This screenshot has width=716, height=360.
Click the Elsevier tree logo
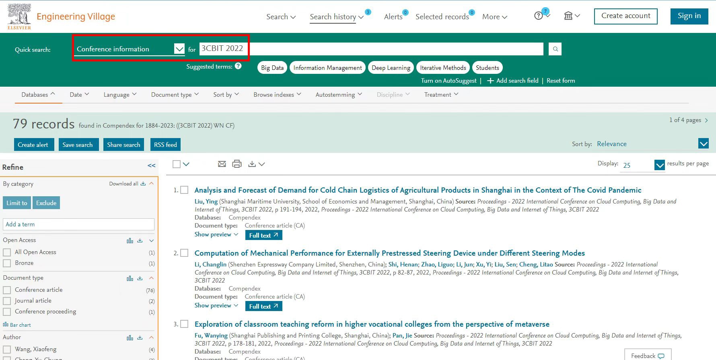pos(19,16)
